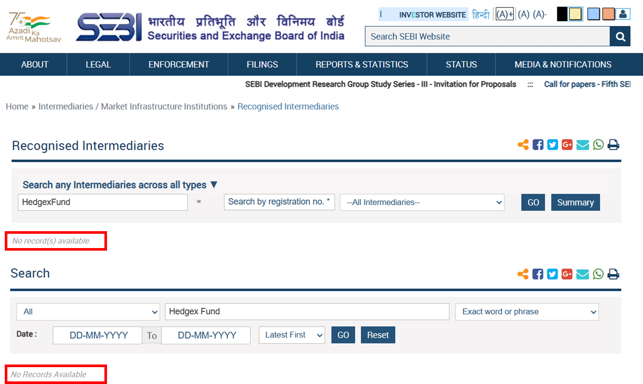Screen dimensions: 643x384
Task: Share the Search section on Twitter
Action: coord(552,274)
